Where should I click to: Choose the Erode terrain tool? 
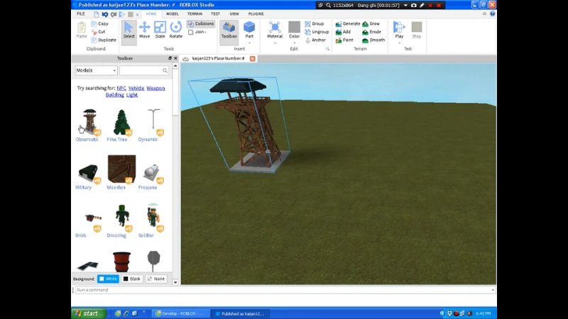tap(371, 32)
